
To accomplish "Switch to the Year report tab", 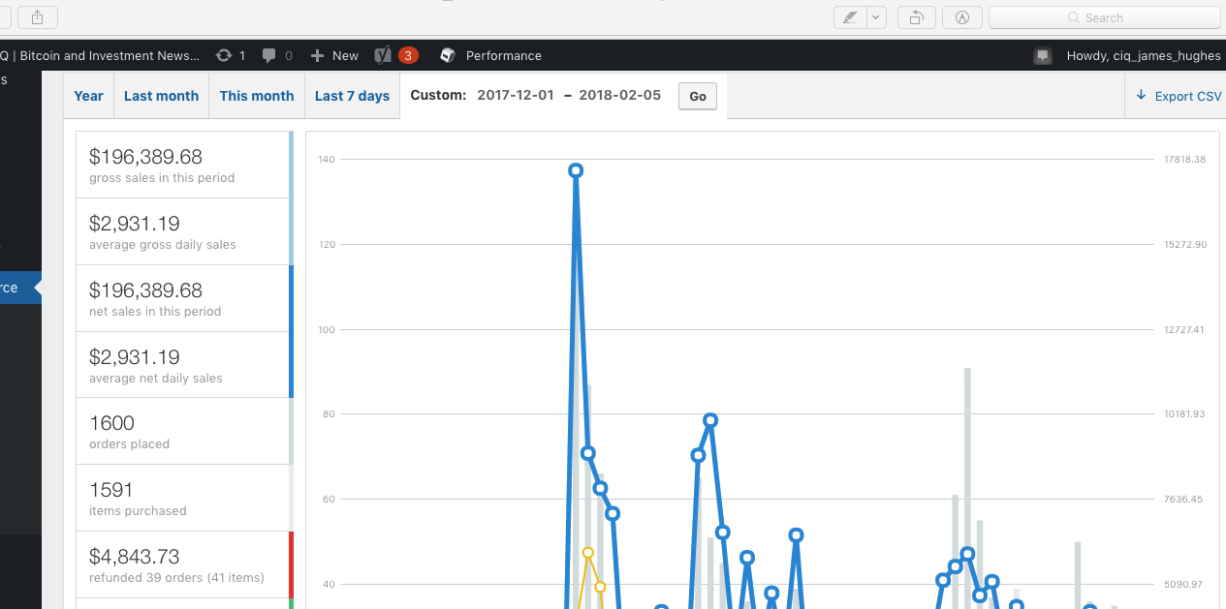I will pyautogui.click(x=88, y=96).
